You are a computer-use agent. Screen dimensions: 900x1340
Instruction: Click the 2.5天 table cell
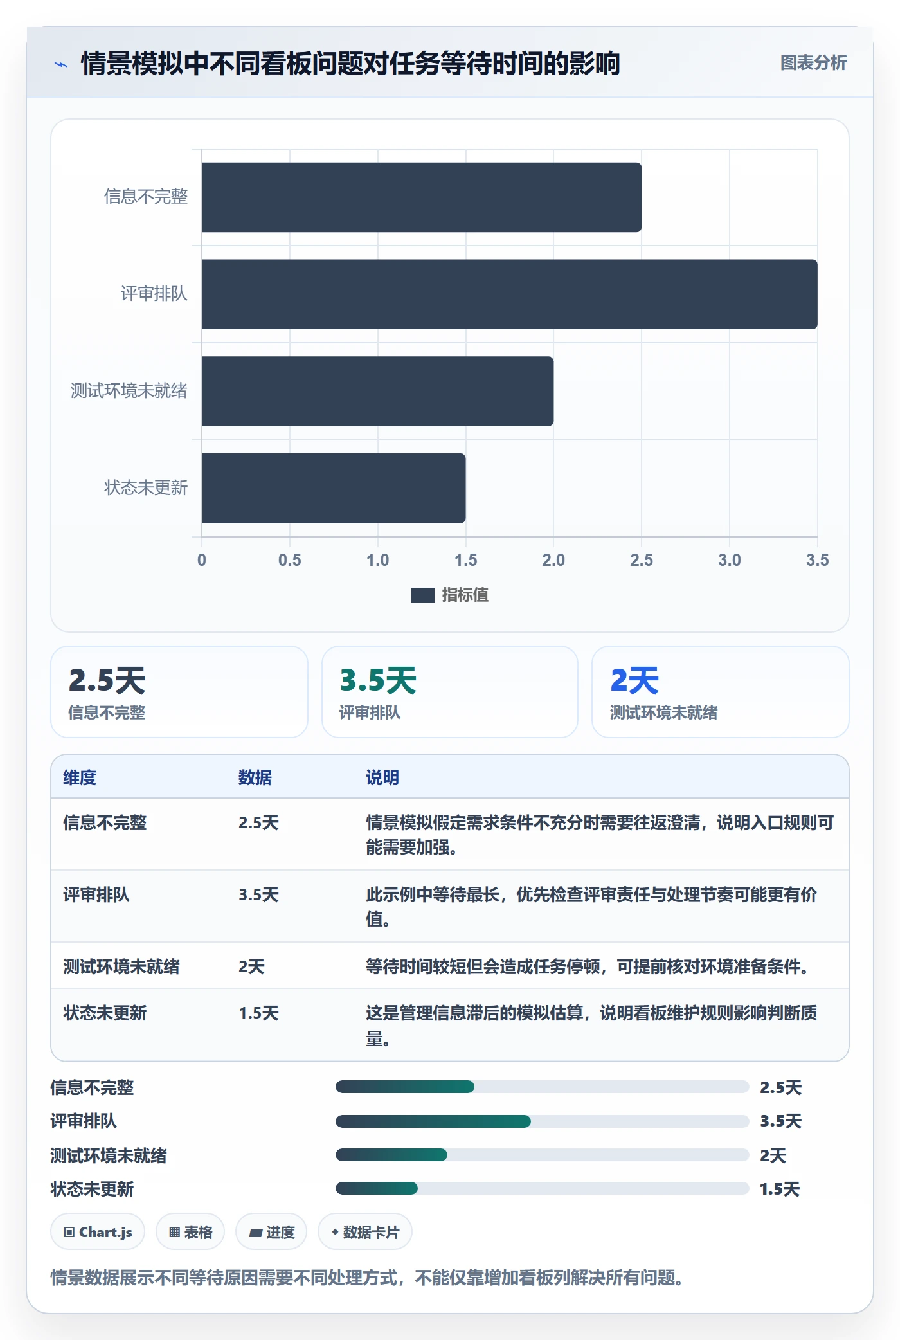click(x=258, y=823)
